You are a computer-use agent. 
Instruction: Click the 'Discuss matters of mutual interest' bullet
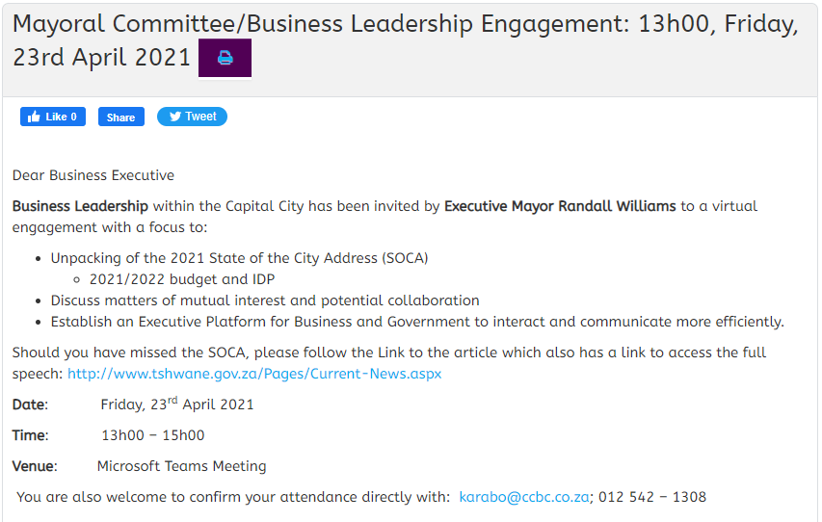265,300
